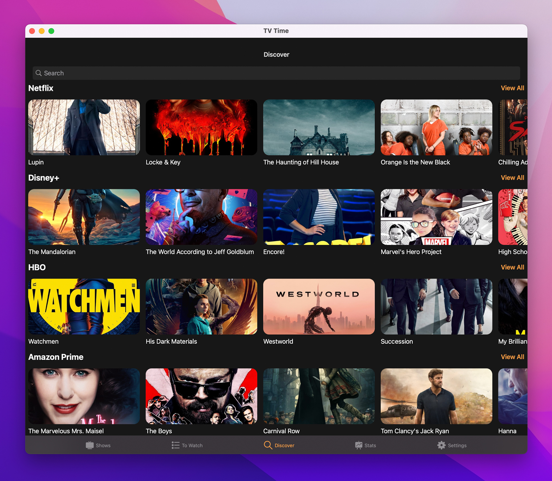The height and width of the screenshot is (481, 552).
Task: Focus the Search input field
Action: click(x=276, y=73)
